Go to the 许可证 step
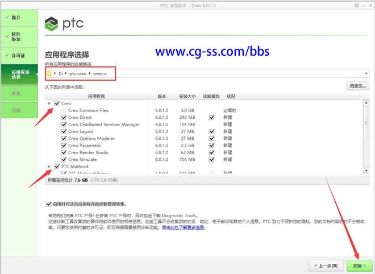375x274 pixels. tap(19, 56)
